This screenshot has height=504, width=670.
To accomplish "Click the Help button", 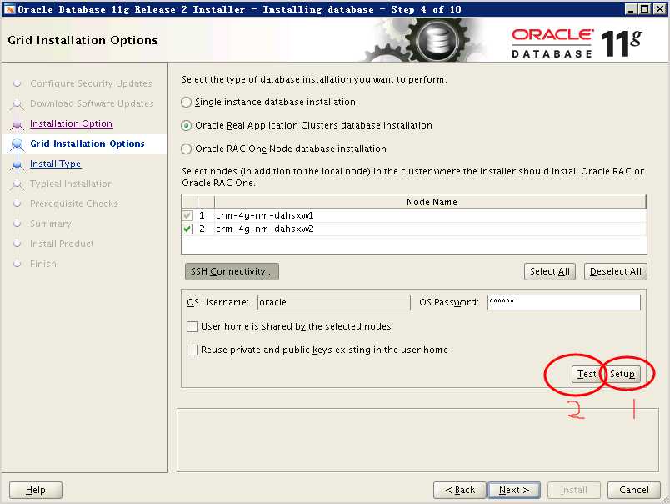I will tap(36, 491).
